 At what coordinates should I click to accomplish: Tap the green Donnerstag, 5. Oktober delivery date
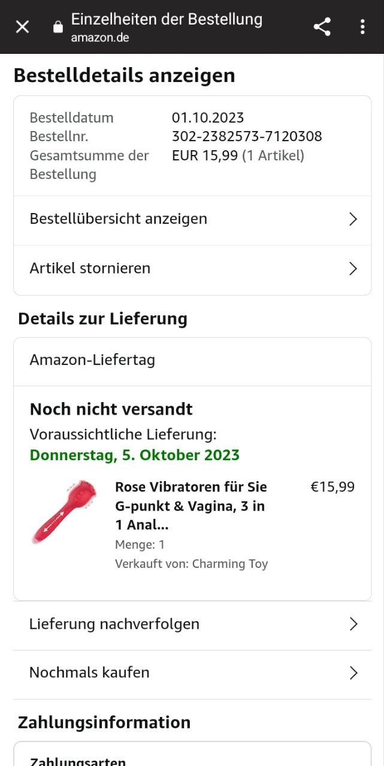tap(135, 455)
